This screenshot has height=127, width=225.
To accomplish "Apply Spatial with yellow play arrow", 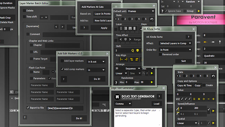I will (213, 123).
